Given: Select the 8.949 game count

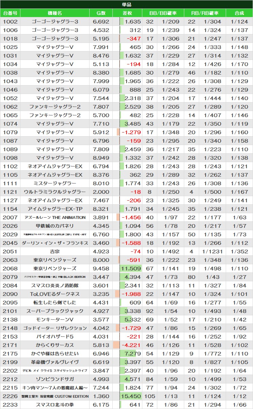Looking at the screenshot, I should pyautogui.click(x=101, y=158).
